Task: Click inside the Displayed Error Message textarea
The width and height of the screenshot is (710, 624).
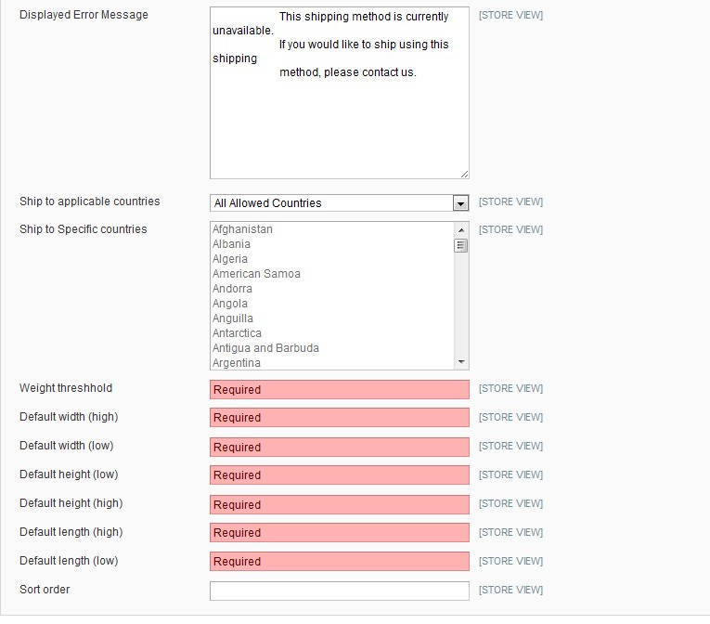Action: (x=339, y=93)
